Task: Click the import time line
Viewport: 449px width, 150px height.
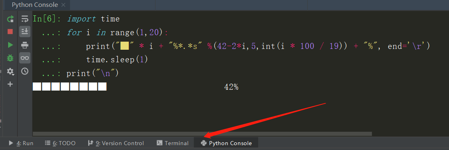Action: point(93,19)
